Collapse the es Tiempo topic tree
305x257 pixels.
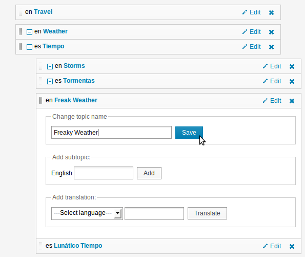(29, 47)
